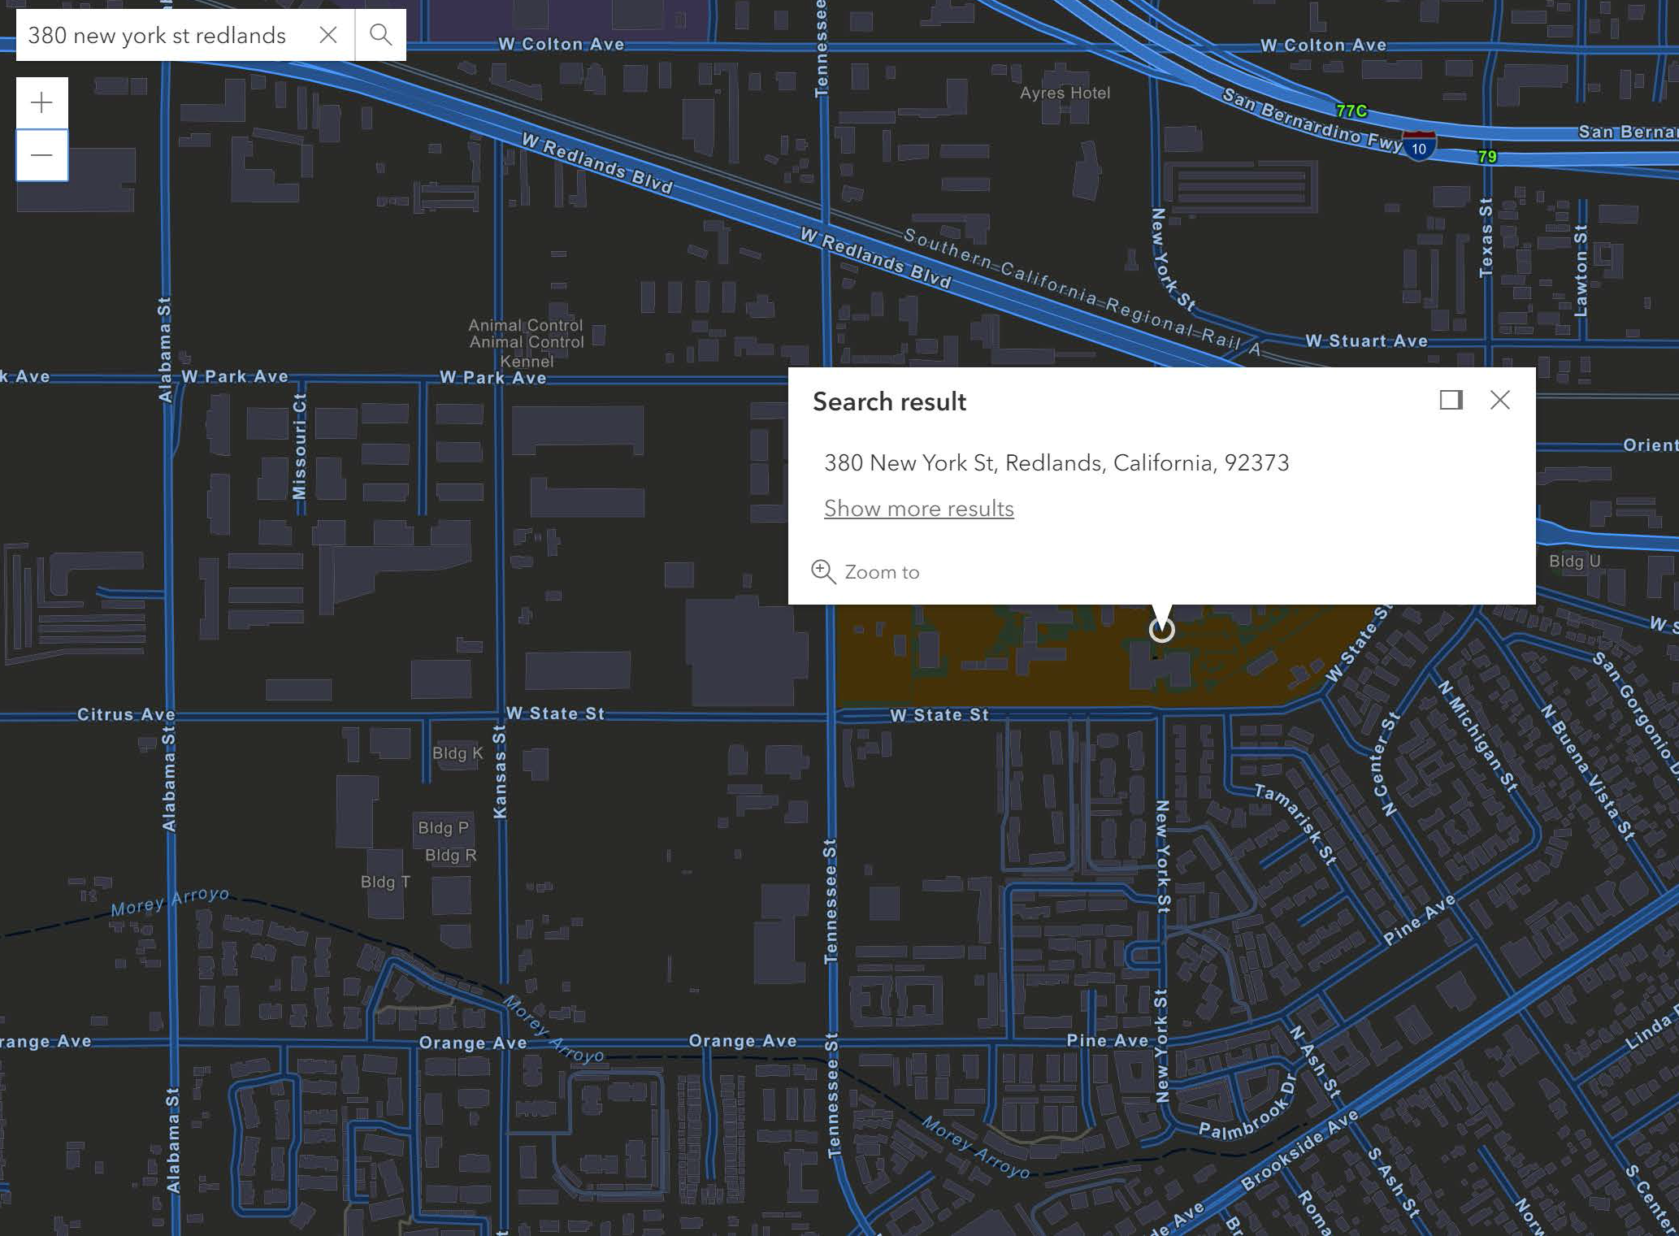The image size is (1679, 1236).
Task: Click the search result location marker
Action: pos(1161,629)
